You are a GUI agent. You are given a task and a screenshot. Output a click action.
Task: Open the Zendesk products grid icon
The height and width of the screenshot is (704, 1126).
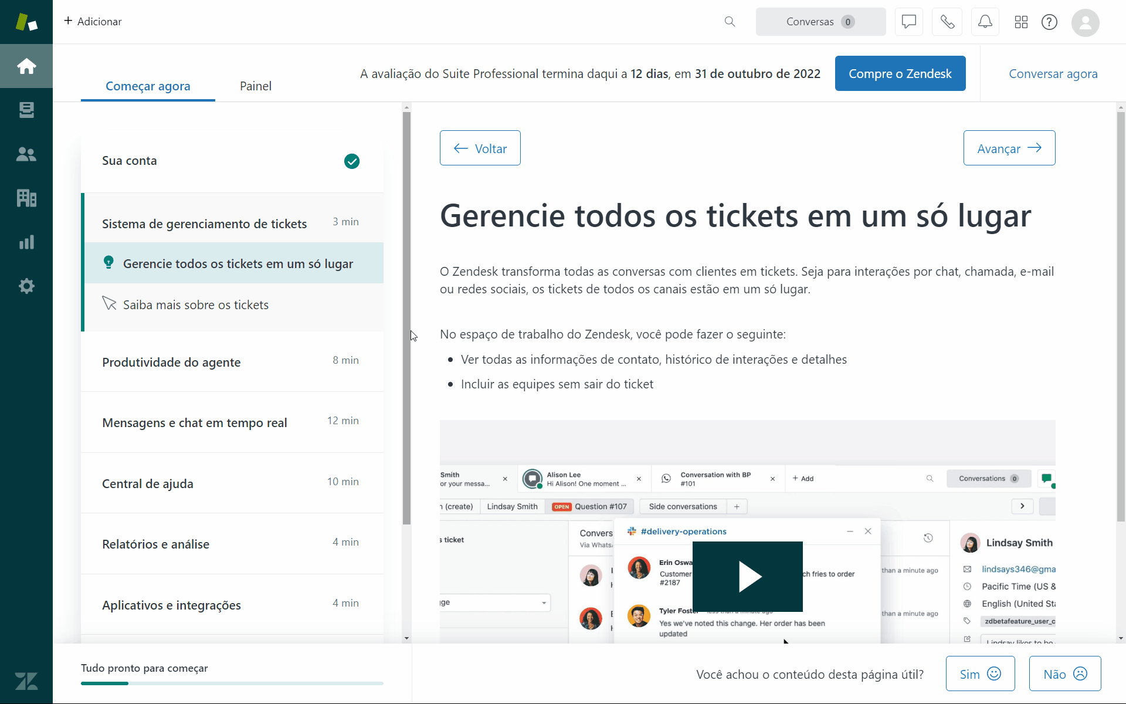coord(1021,22)
